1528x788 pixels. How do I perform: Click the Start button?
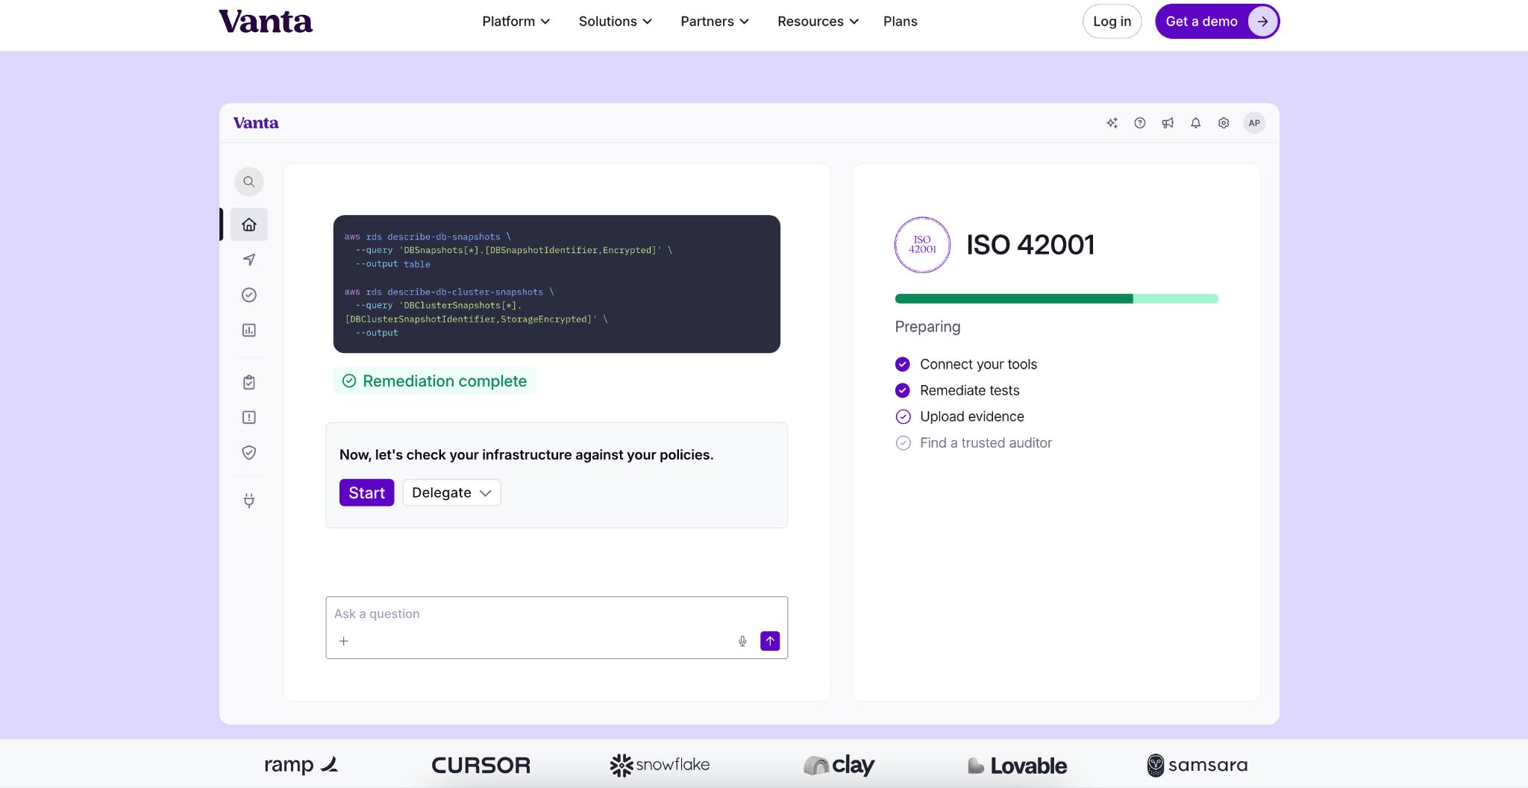[x=366, y=492]
